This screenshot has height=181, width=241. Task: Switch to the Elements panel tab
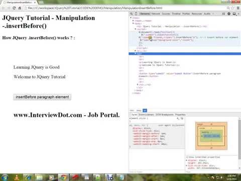coord(145,14)
